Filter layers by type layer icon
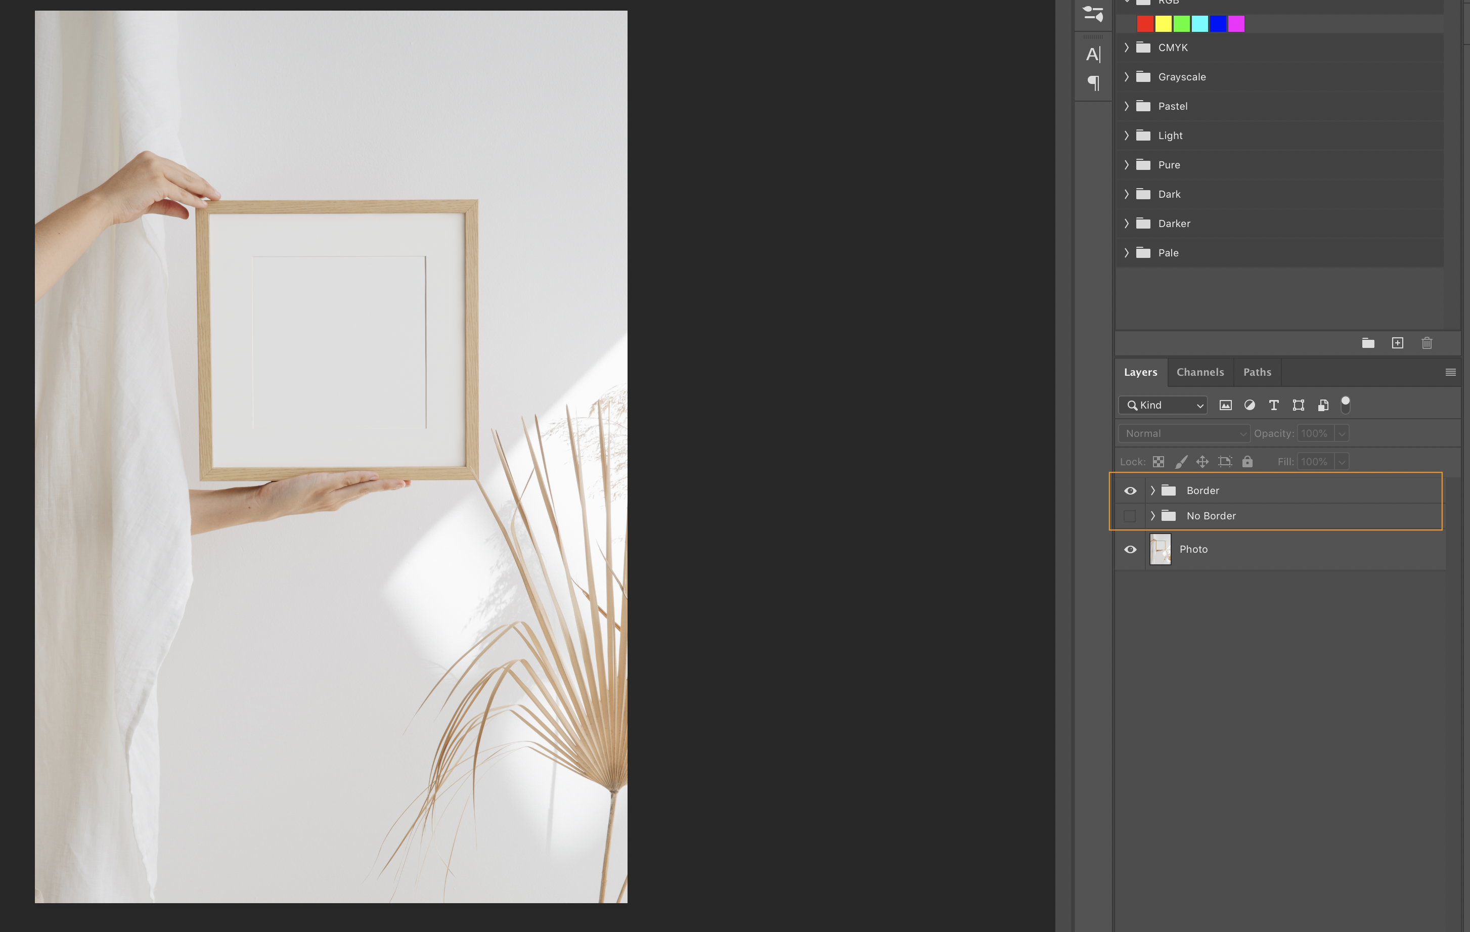 tap(1273, 405)
